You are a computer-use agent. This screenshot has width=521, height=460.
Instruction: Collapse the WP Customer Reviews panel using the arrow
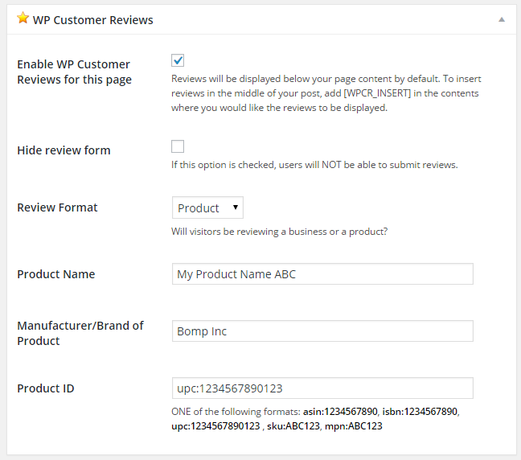pos(502,19)
